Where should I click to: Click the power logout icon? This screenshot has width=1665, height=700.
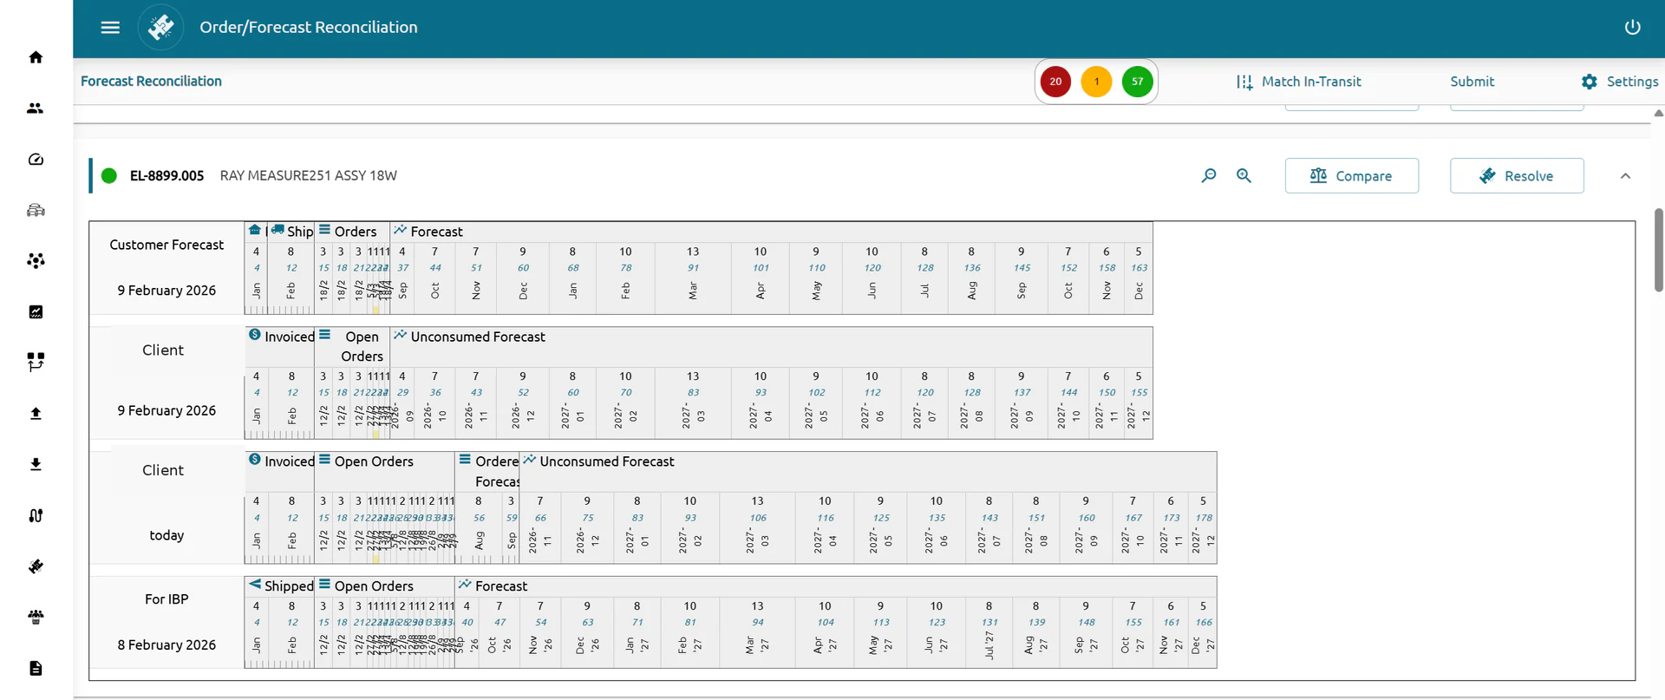click(1632, 27)
